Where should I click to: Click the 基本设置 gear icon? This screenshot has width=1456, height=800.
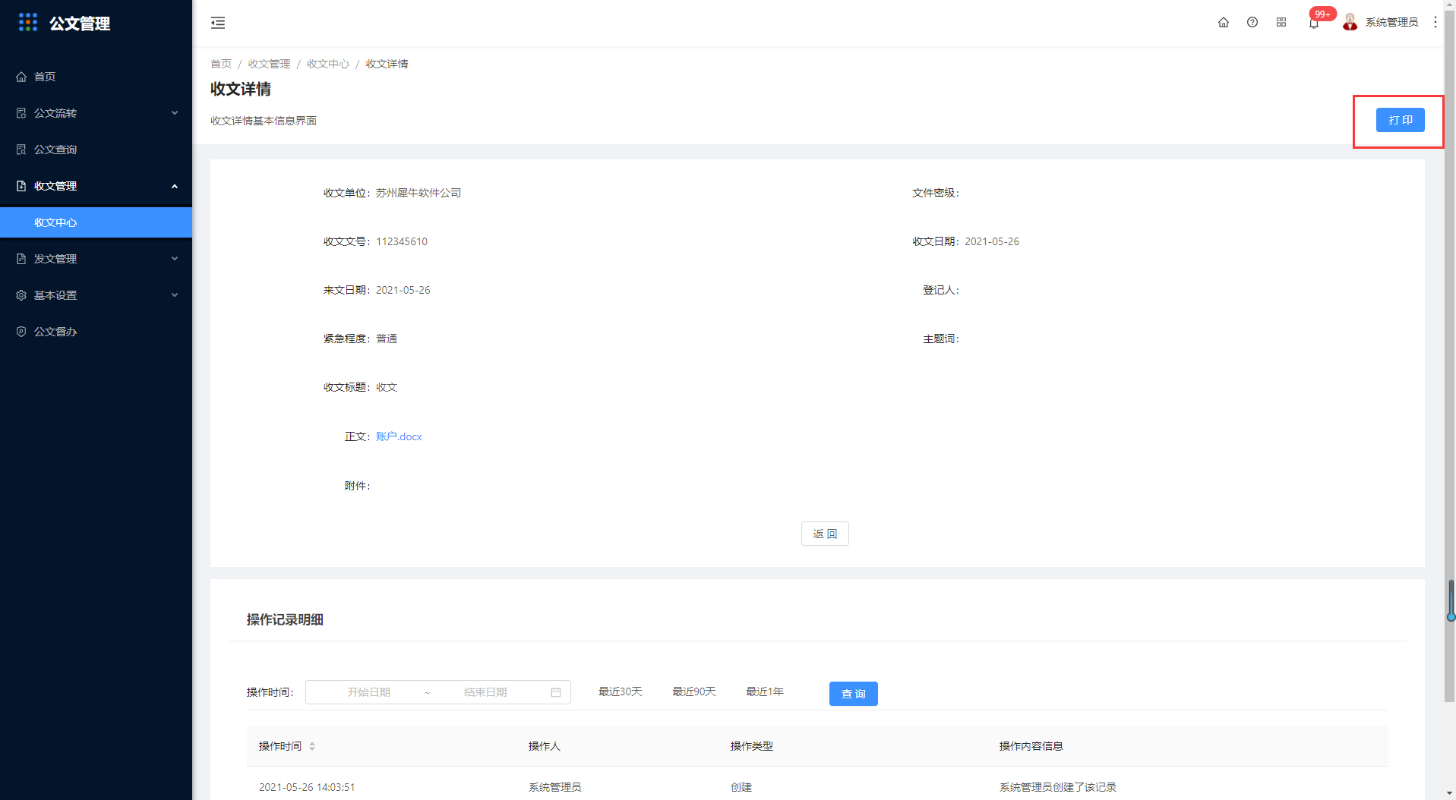point(21,295)
